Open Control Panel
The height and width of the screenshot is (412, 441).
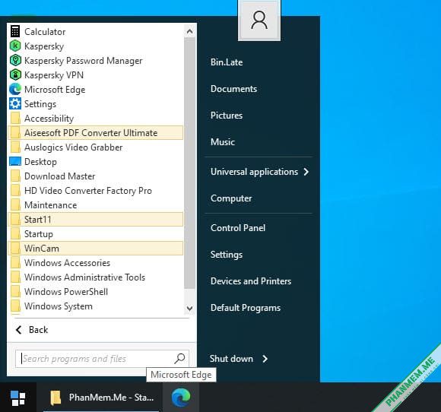(x=238, y=228)
